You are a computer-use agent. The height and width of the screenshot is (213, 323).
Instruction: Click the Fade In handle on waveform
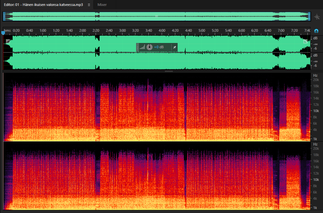click(x=8, y=41)
